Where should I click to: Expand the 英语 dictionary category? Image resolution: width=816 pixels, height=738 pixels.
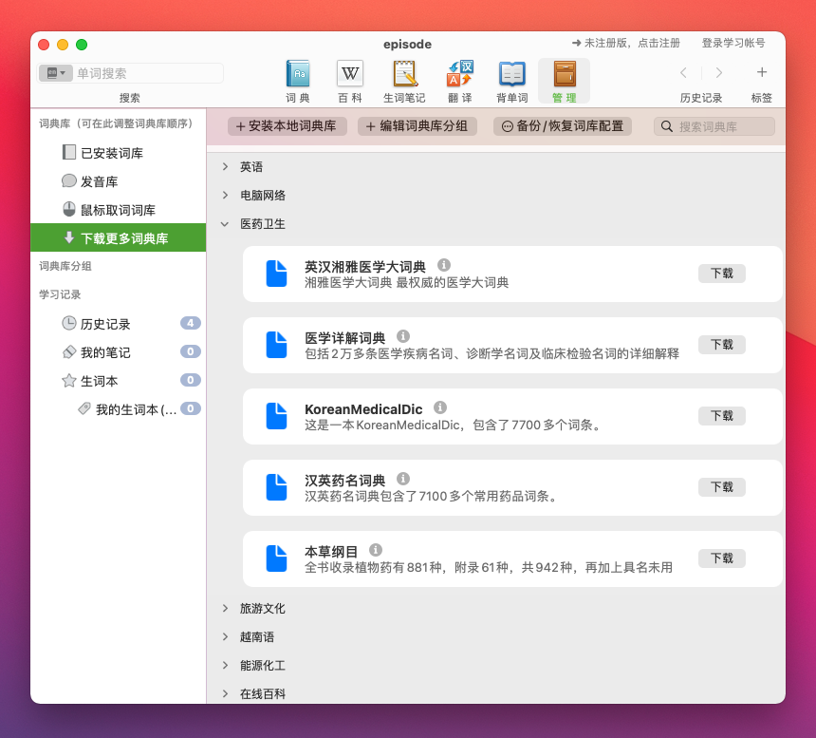point(224,166)
